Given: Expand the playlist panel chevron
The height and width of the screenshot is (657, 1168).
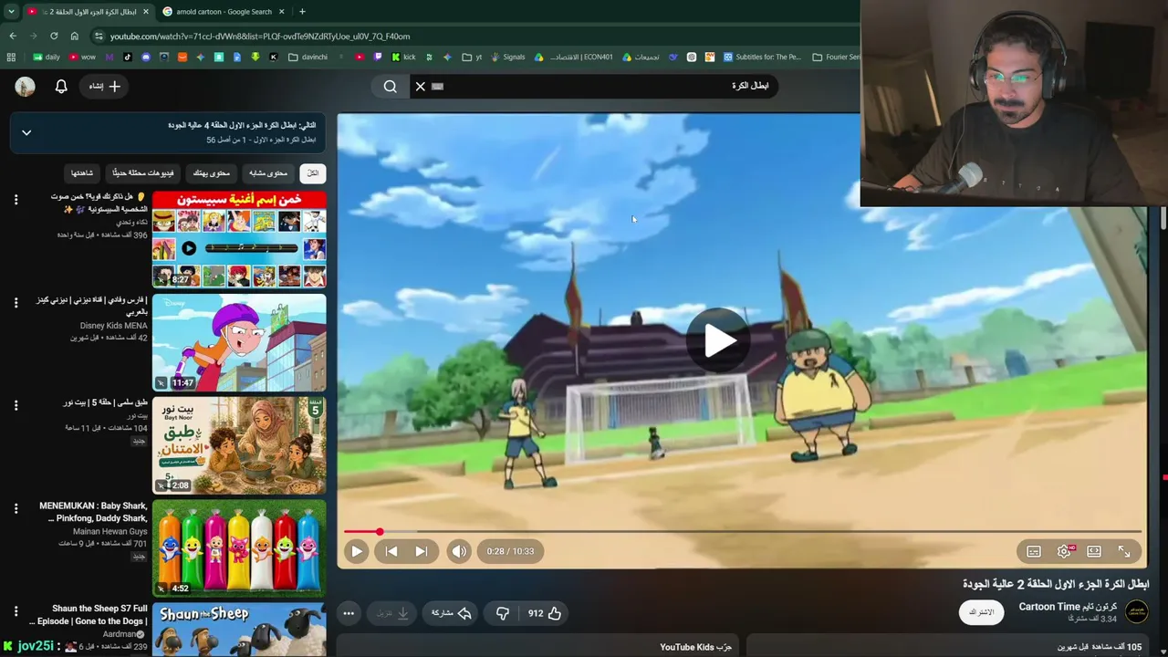Looking at the screenshot, I should click(26, 132).
